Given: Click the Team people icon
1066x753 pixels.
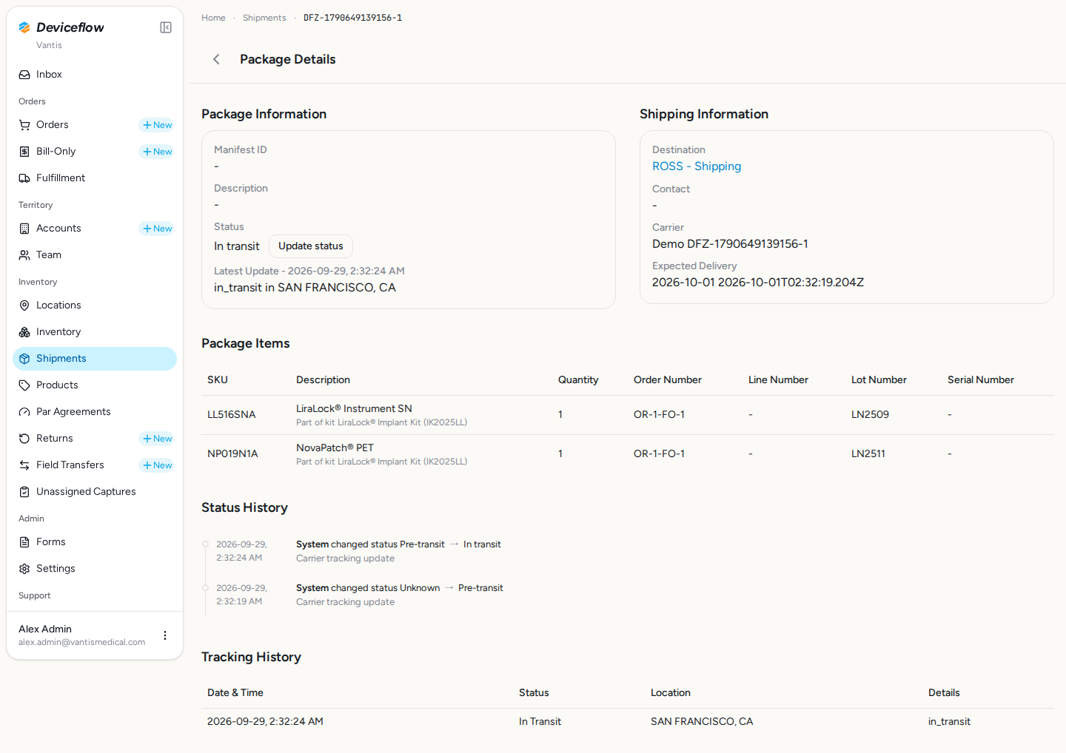Looking at the screenshot, I should (x=24, y=255).
